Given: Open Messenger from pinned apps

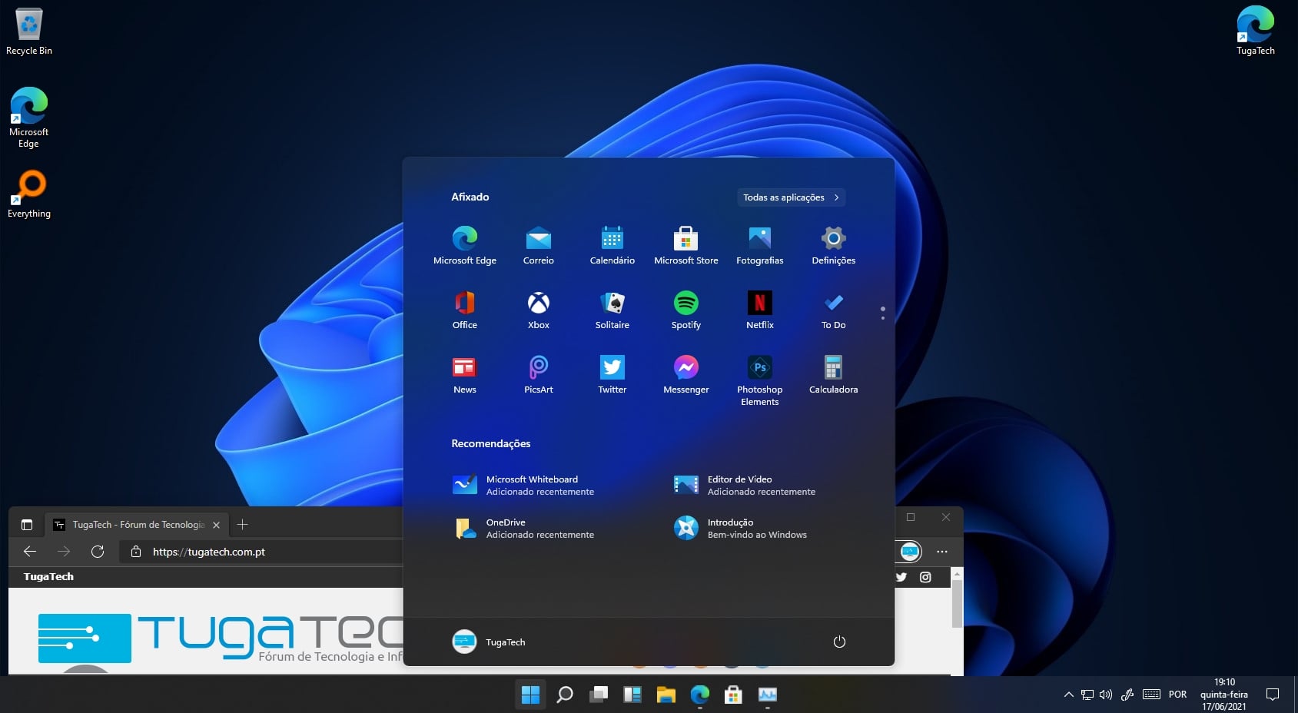Looking at the screenshot, I should coord(686,375).
